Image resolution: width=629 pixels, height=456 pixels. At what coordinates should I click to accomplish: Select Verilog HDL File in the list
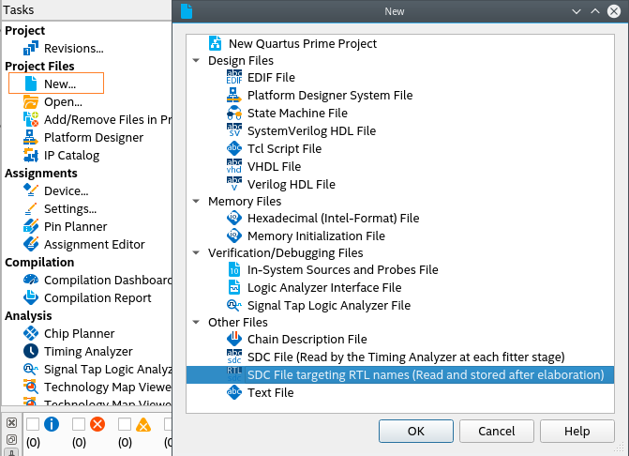(291, 184)
